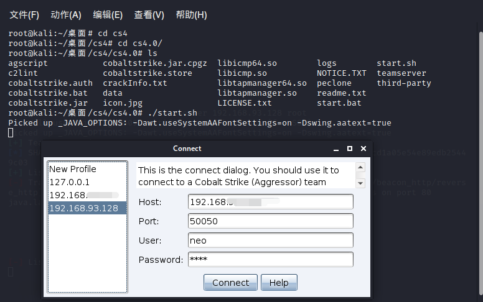Click the NOTICE.TXT file name
This screenshot has width=483, height=302.
342,73
